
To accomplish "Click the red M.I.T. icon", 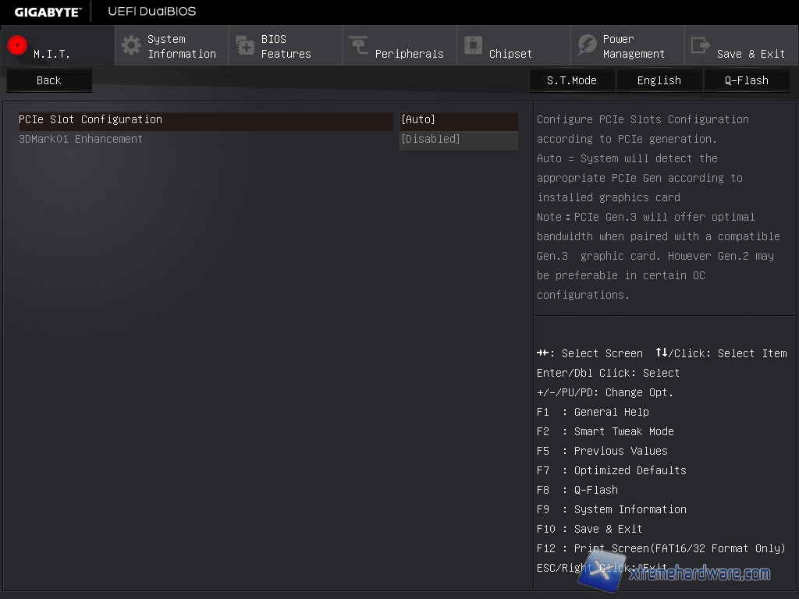I will coord(17,45).
